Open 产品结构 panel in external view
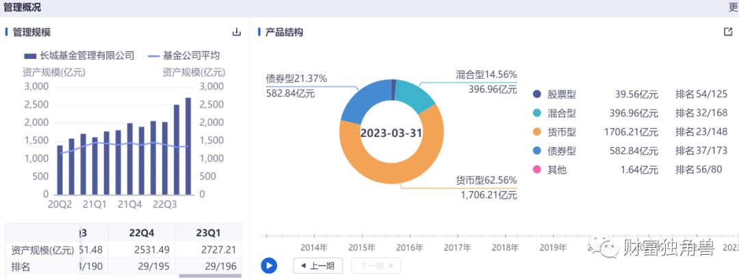Screen dimensions: 739x280 [x=728, y=31]
